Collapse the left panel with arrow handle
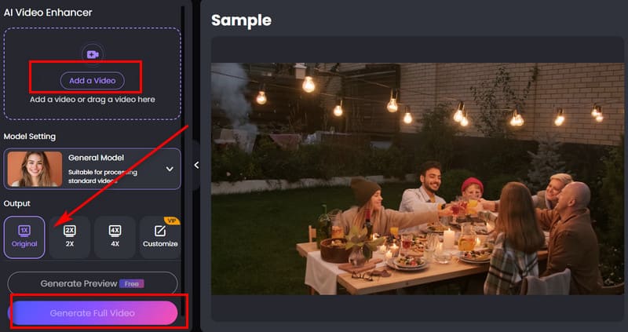 point(196,165)
